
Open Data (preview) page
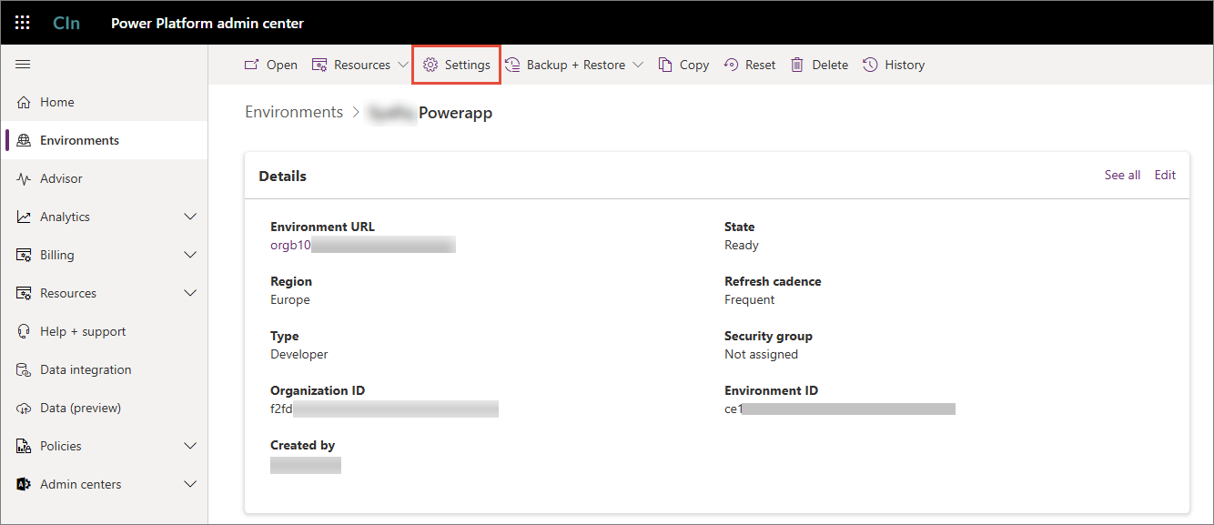pyautogui.click(x=104, y=408)
